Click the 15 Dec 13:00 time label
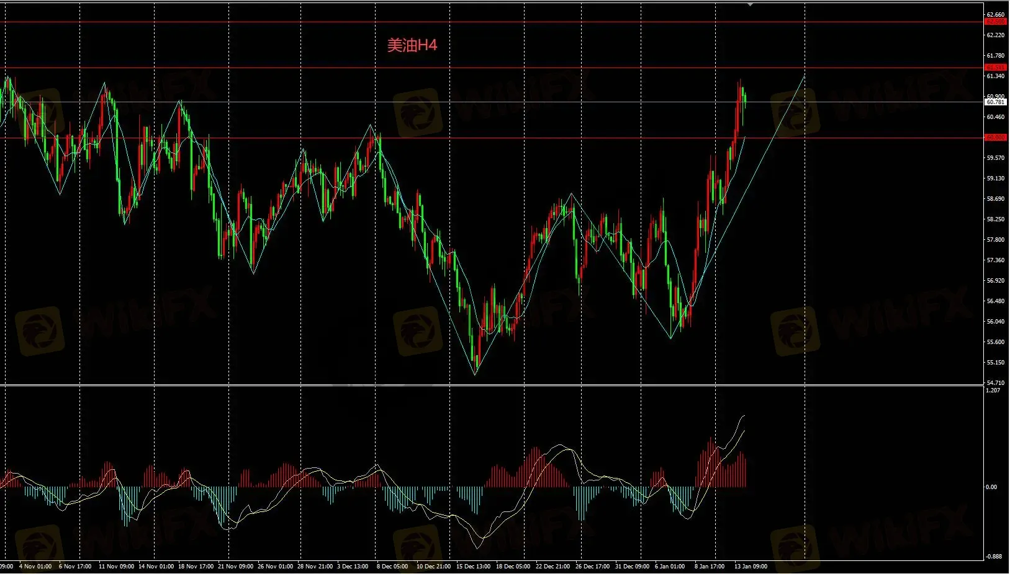Screen dimensions: 1010x574 coord(473,567)
